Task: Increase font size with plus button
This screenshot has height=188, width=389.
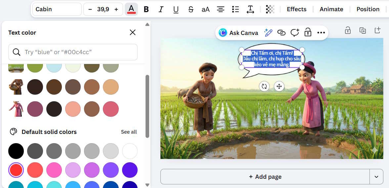Action: tap(116, 9)
